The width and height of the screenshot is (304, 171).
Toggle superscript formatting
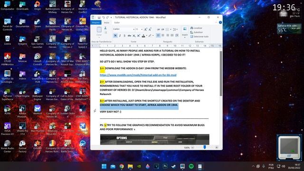[138, 36]
